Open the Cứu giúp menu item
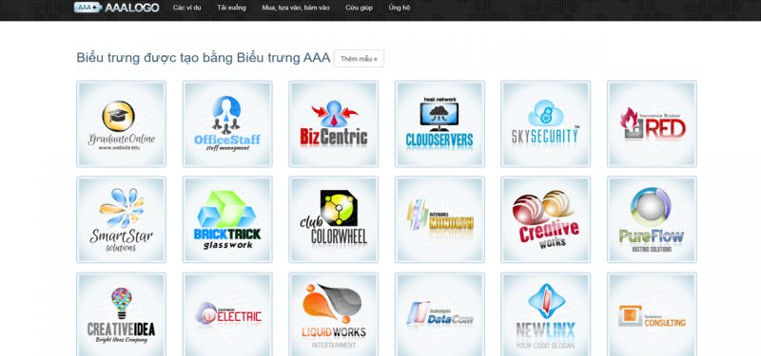This screenshot has width=761, height=356. point(360,8)
